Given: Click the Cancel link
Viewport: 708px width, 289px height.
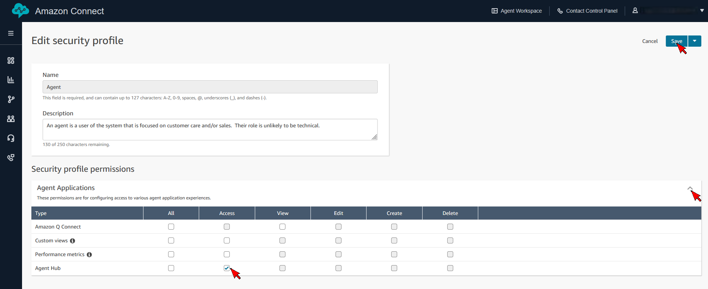Looking at the screenshot, I should 650,41.
